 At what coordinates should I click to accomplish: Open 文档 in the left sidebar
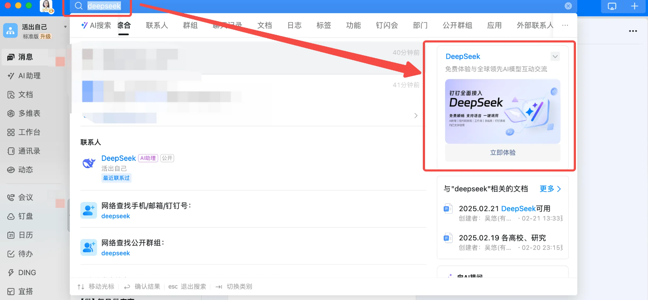point(20,94)
